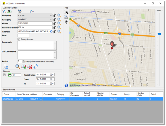
Task: Click the Random cell in Forward column
Action: [x=116, y=99]
